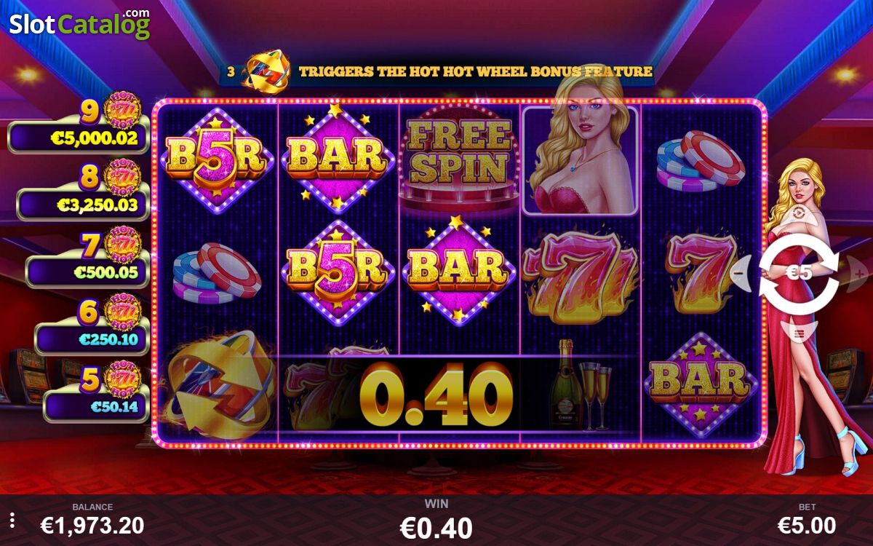The width and height of the screenshot is (873, 546).
Task: Decrease the bet with the minus button
Action: pos(740,272)
